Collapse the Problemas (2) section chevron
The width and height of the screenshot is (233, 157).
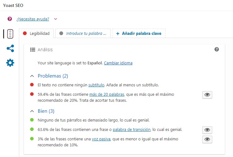pyautogui.click(x=32, y=76)
